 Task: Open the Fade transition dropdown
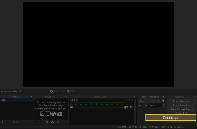[x=149, y=101]
